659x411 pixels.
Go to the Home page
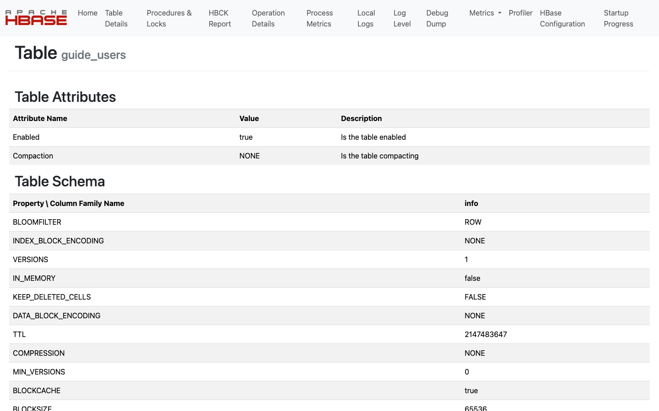[87, 13]
